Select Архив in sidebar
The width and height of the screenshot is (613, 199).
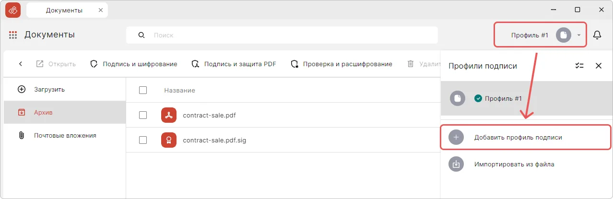[64, 112]
